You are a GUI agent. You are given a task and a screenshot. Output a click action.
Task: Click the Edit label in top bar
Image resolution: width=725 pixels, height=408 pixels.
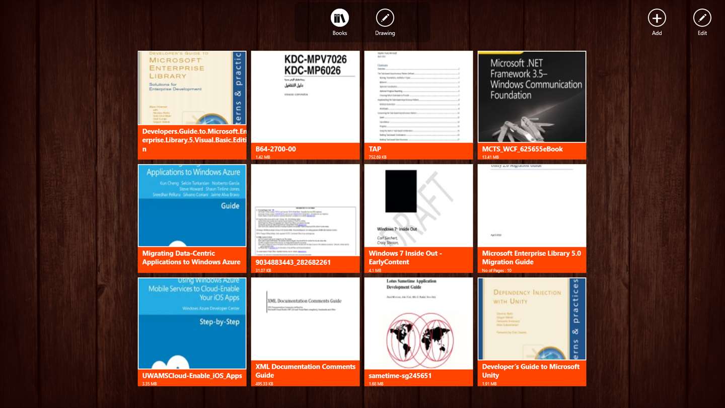(702, 33)
